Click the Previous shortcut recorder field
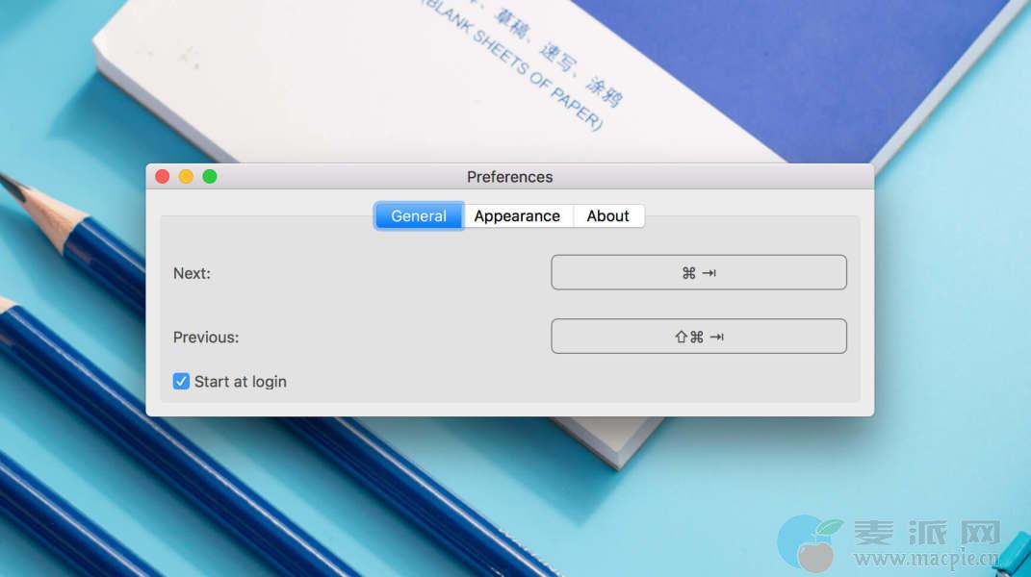 698,337
